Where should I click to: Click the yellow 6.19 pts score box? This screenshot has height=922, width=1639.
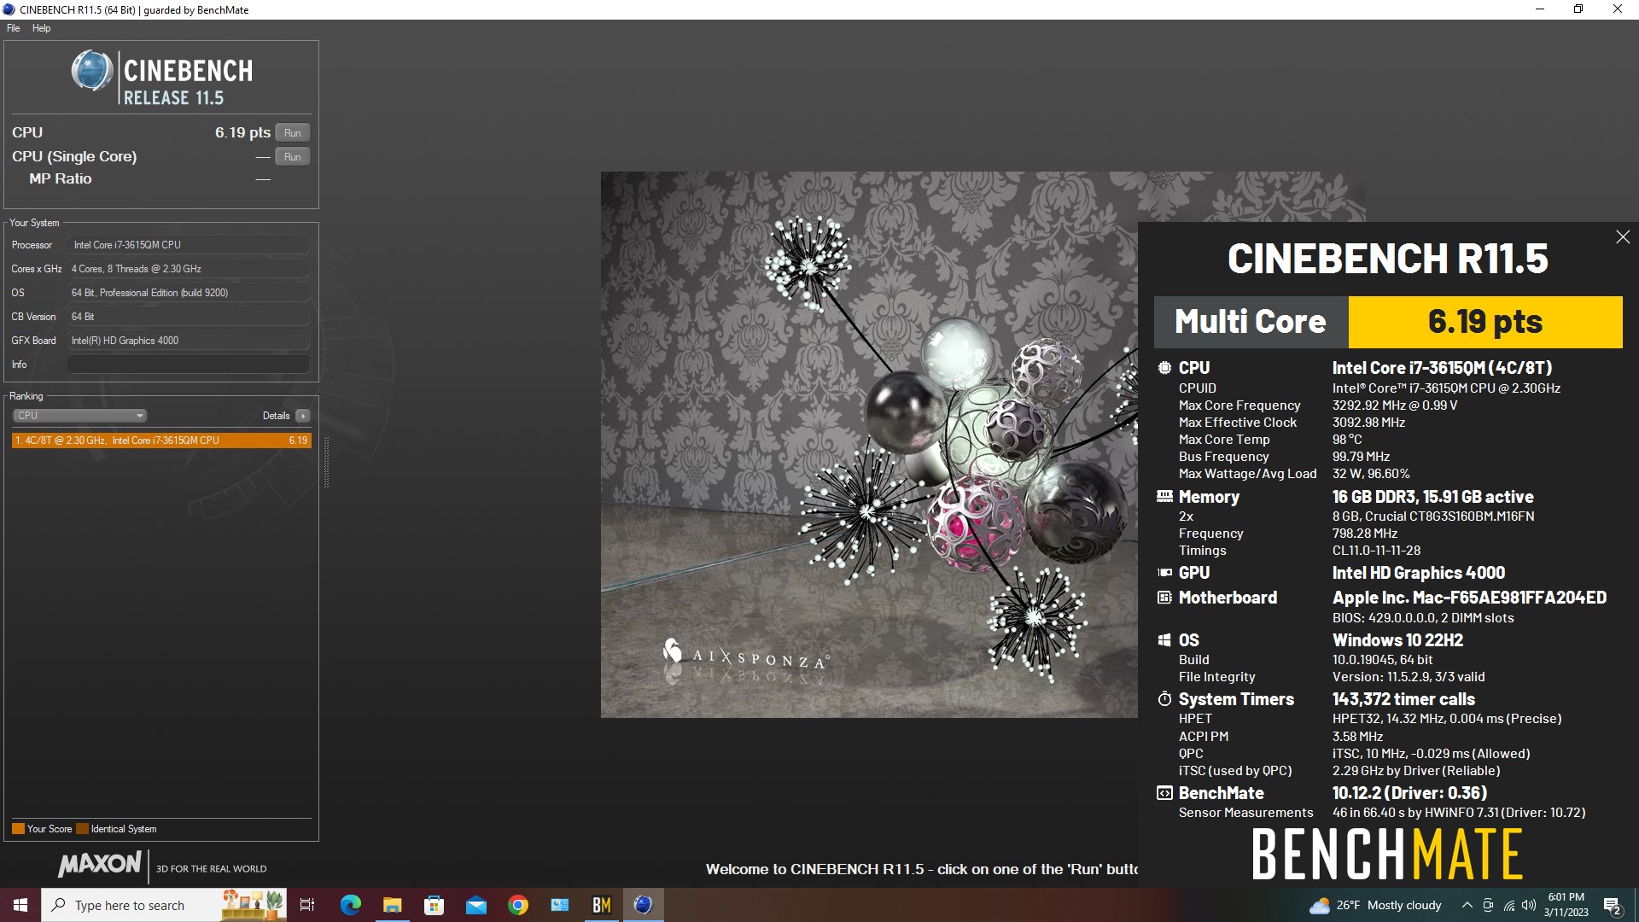1485,322
